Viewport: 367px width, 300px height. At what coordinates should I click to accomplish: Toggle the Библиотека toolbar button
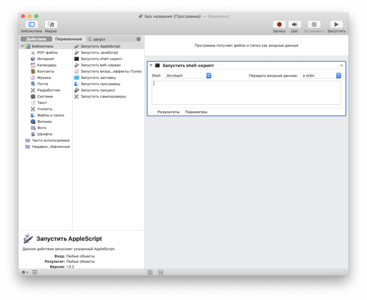coord(32,24)
